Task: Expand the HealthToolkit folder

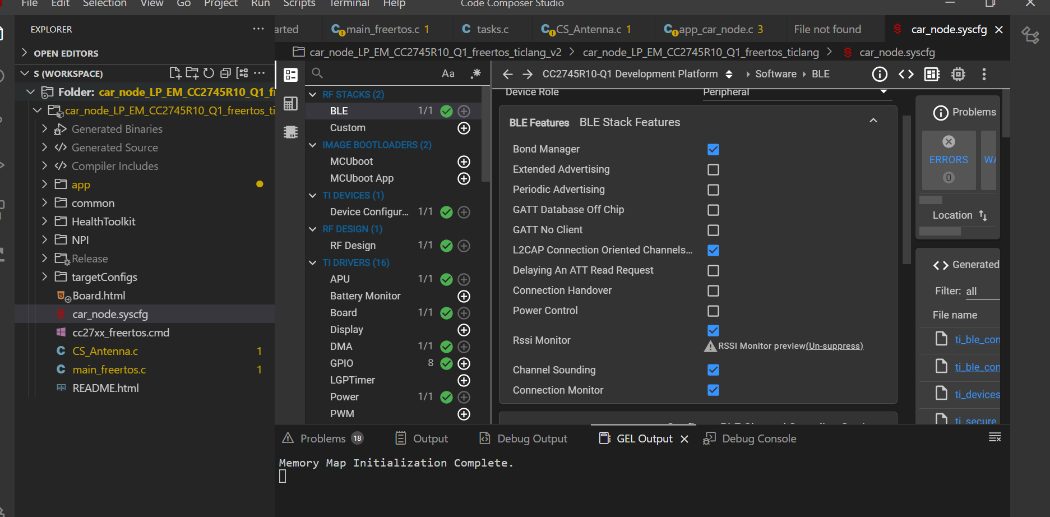Action: [44, 221]
